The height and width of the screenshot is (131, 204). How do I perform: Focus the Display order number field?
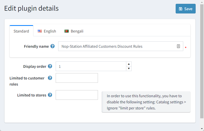pos(91,66)
